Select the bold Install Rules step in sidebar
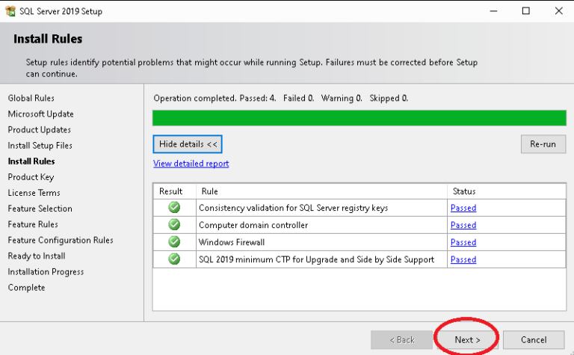This screenshot has height=355, width=574. click(x=31, y=161)
